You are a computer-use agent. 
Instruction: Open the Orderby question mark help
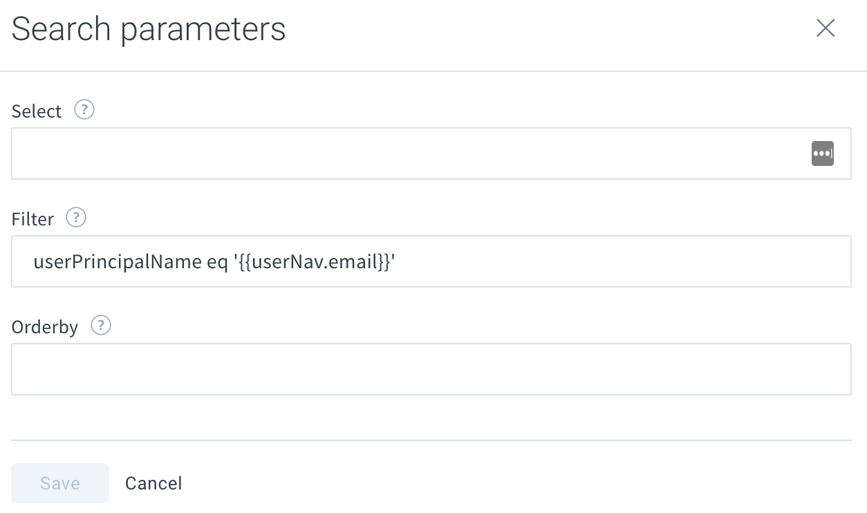[x=101, y=326]
